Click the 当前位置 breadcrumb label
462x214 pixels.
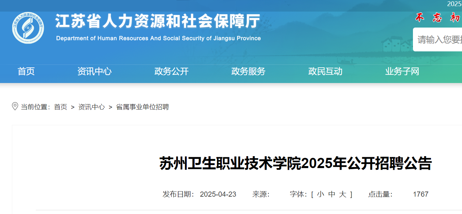click(36, 107)
